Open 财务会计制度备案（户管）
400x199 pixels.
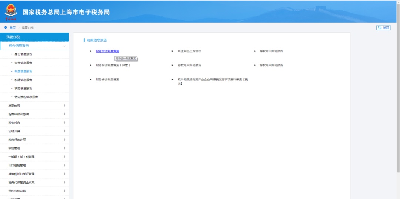pos(113,65)
